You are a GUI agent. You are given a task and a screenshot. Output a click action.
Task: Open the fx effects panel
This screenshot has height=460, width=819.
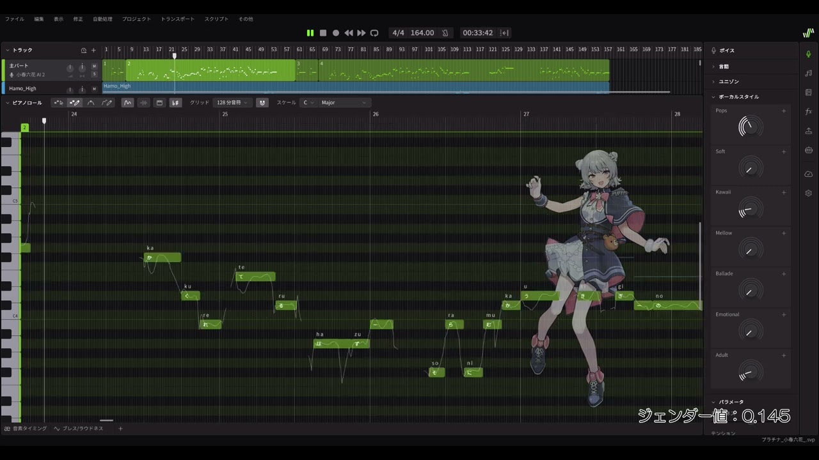click(809, 111)
